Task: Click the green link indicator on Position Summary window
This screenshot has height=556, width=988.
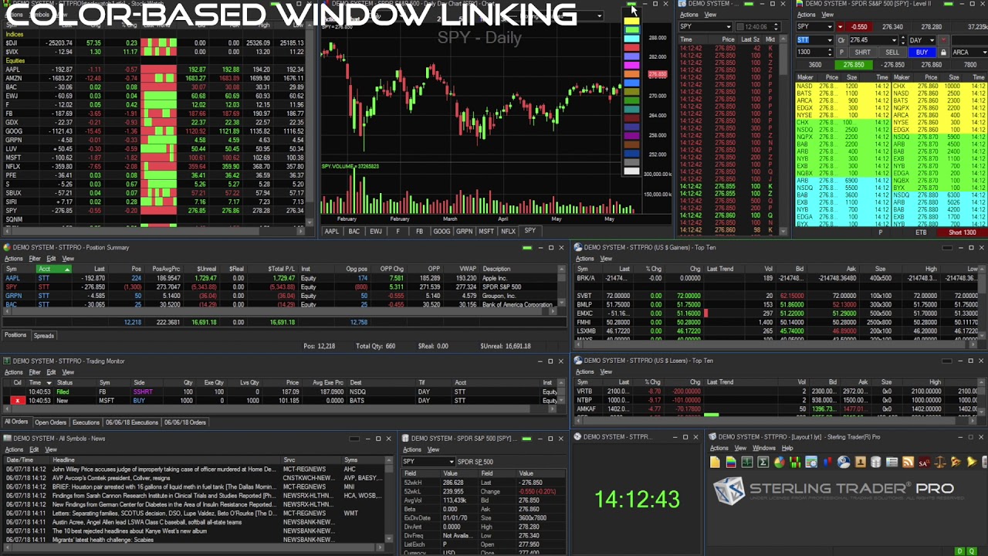Action: (x=527, y=248)
